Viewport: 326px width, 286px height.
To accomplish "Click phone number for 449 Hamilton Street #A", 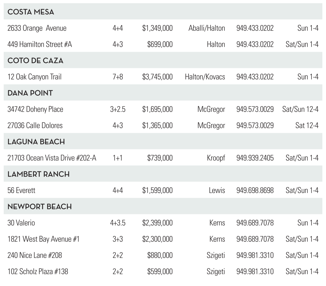I will tap(255, 45).
